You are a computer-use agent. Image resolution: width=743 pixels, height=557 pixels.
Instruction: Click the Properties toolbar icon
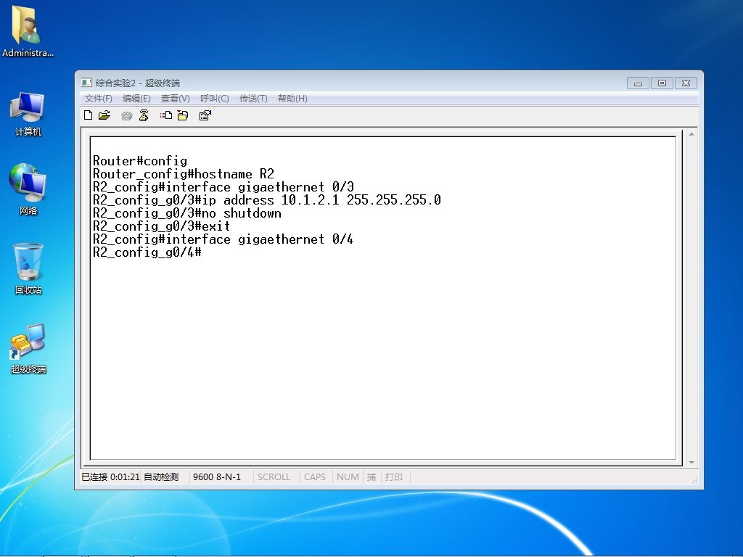coord(205,115)
